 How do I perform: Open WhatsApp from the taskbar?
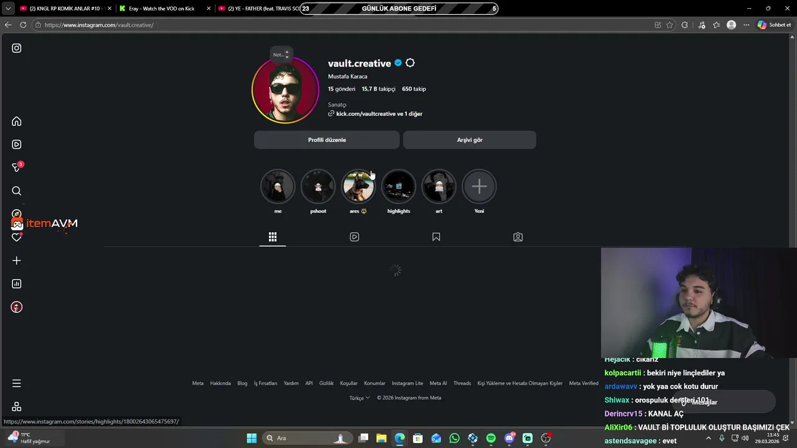[x=455, y=438]
